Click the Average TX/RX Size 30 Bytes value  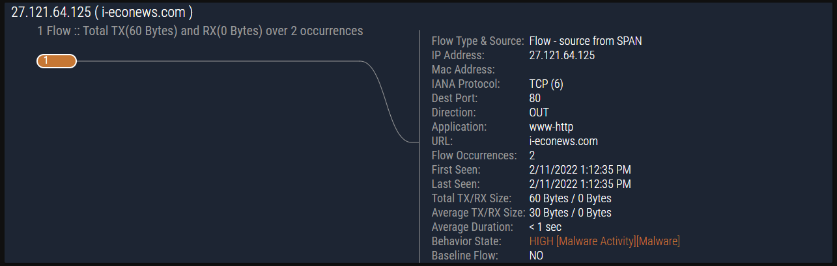pos(570,213)
